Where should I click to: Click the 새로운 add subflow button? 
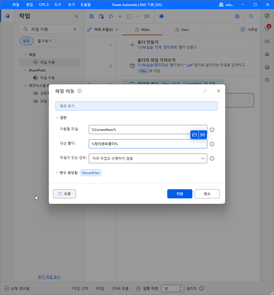[x=249, y=29]
